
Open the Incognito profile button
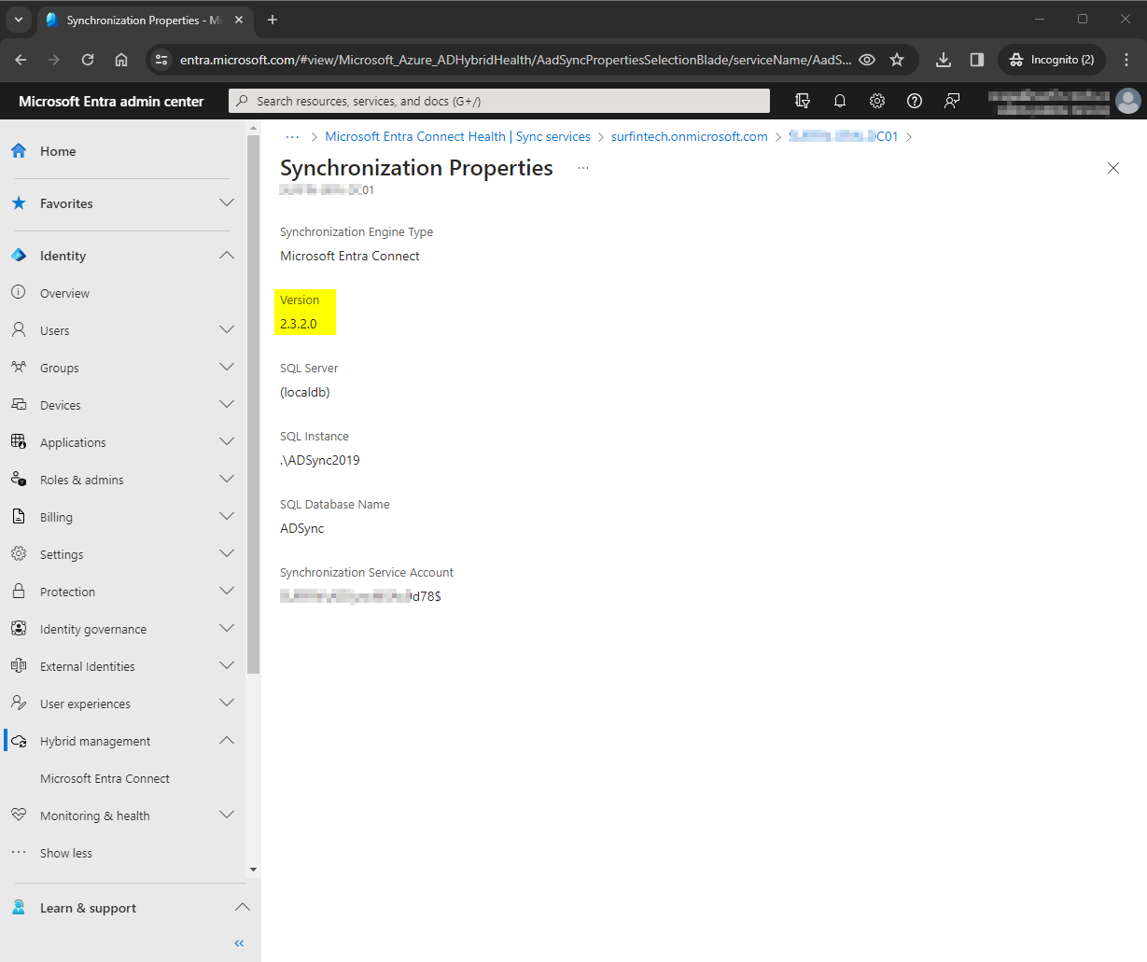click(1052, 60)
